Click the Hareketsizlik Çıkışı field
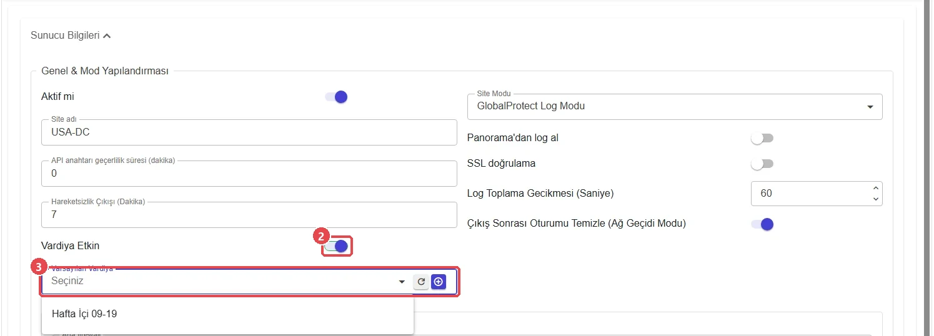Screen dimensions: 934x336 [249, 215]
